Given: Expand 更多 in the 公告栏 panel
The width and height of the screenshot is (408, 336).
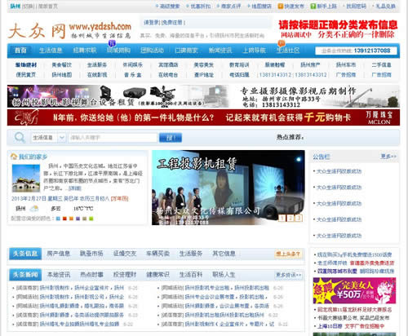Looking at the screenshot, I should pos(388,157).
